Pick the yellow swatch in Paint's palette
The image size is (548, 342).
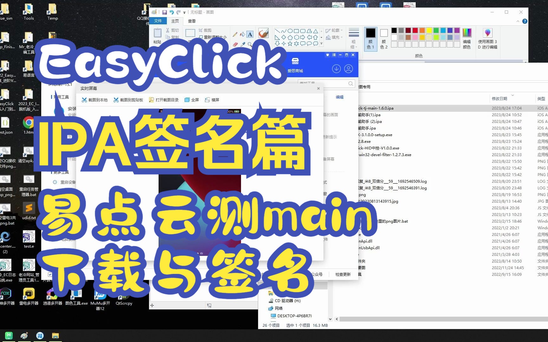429,30
